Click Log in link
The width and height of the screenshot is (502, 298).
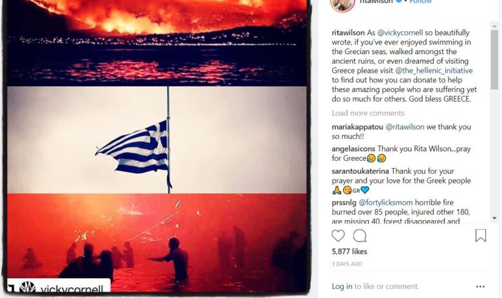click(x=342, y=286)
